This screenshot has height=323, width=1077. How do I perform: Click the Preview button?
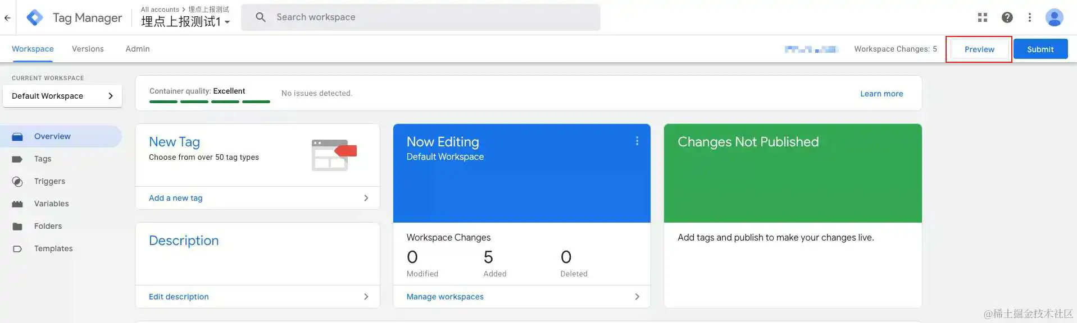[x=979, y=49]
